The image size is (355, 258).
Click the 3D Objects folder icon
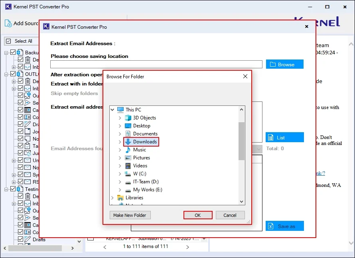pos(128,118)
